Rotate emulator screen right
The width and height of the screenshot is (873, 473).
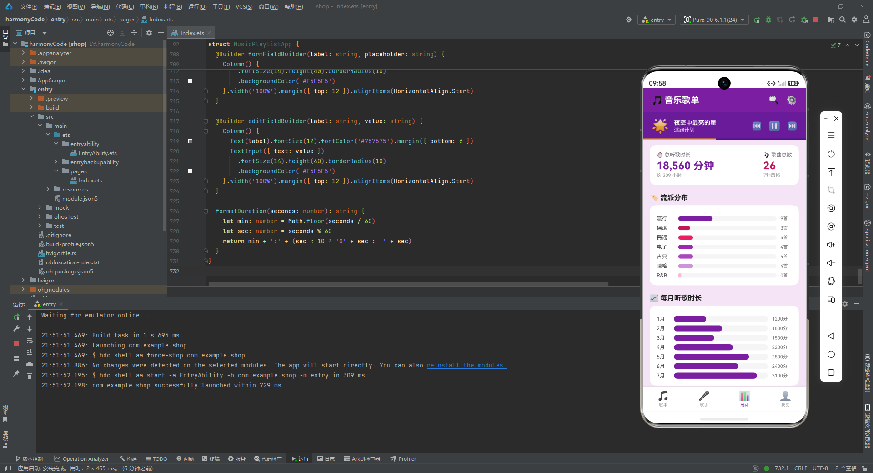(831, 226)
